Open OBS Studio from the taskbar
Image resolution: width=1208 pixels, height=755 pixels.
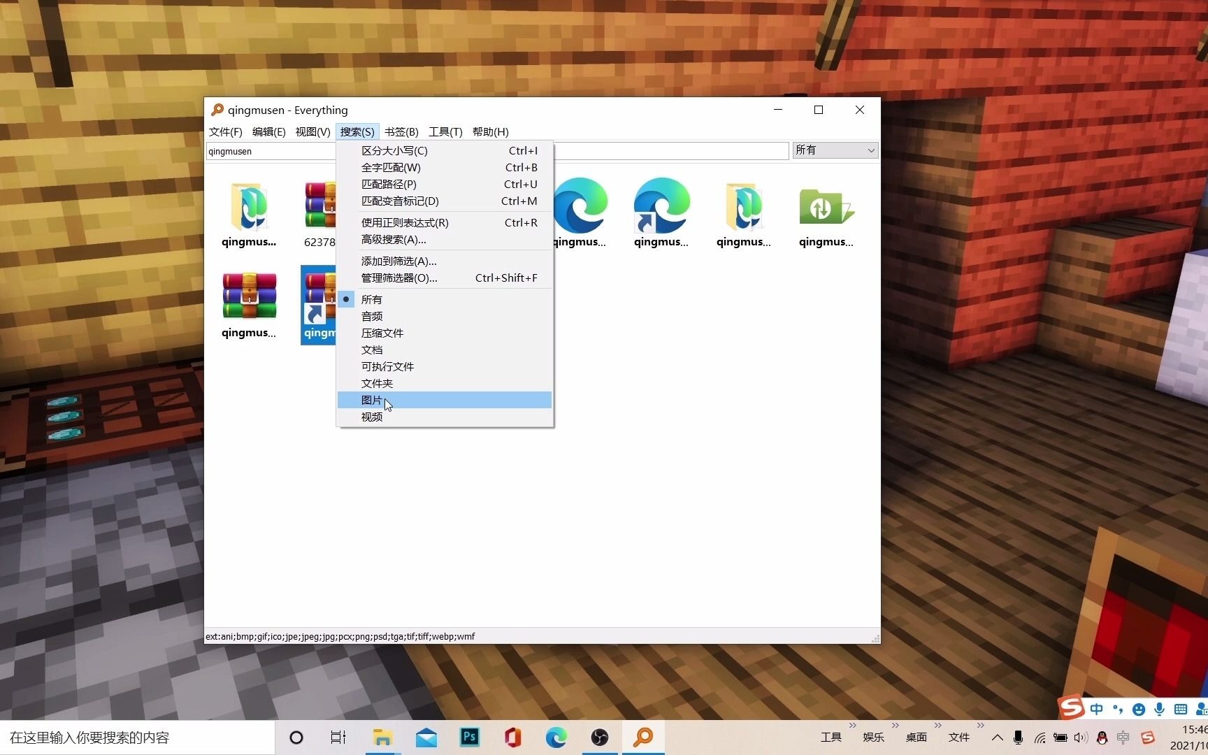[x=600, y=738]
